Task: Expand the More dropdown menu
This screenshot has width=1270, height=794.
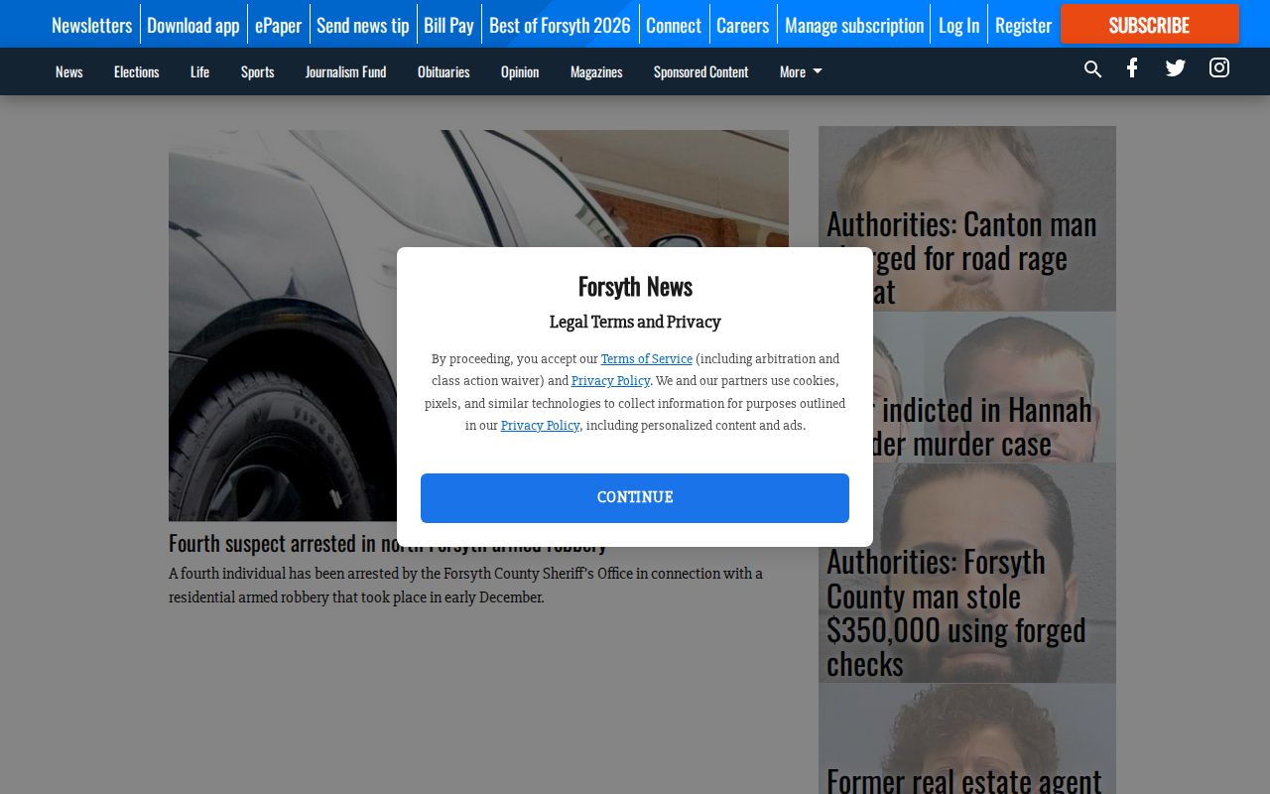Action: (801, 71)
